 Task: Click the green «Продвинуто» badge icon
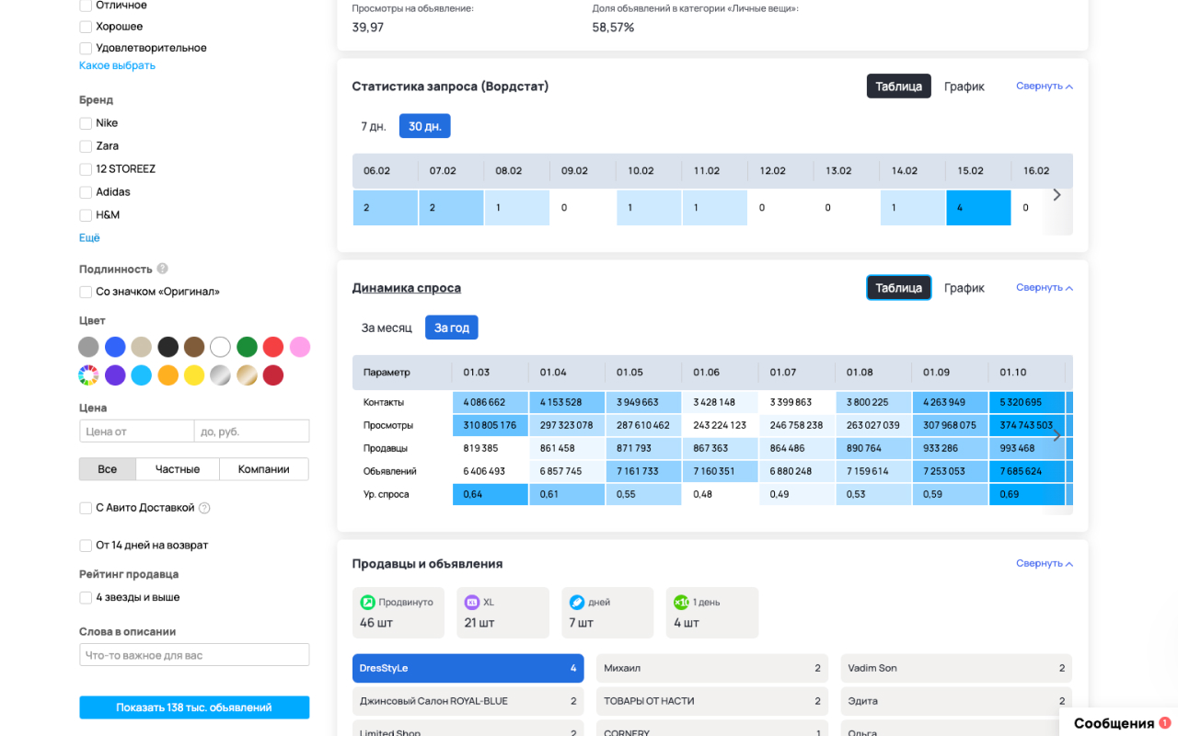(366, 602)
